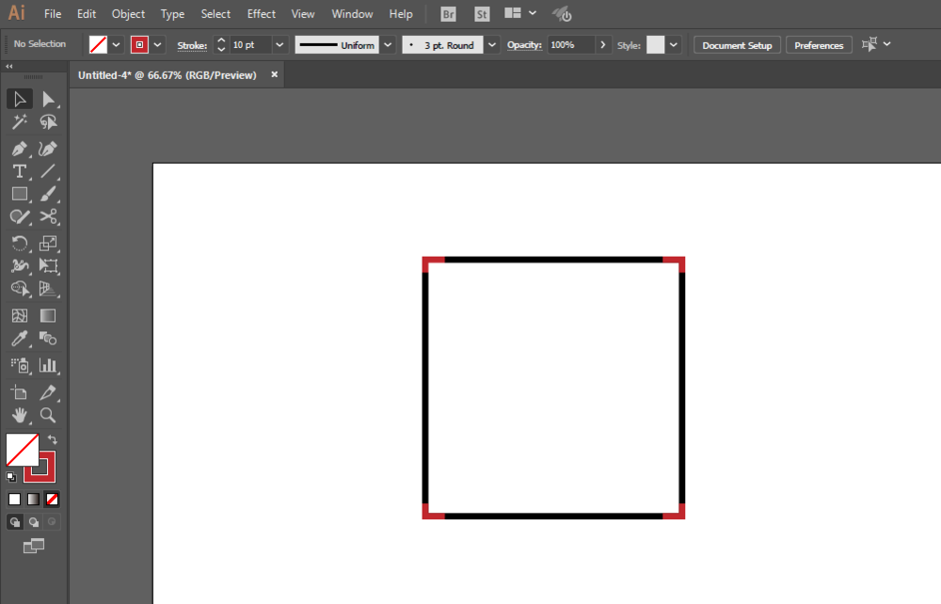Open the variable width profile dropdown
Image resolution: width=941 pixels, height=604 pixels.
[x=387, y=44]
